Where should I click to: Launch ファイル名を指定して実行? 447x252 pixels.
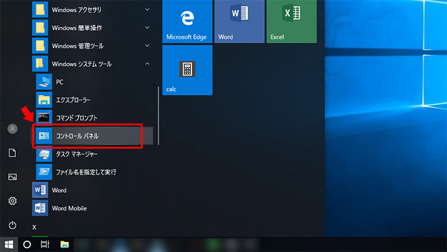click(x=88, y=171)
